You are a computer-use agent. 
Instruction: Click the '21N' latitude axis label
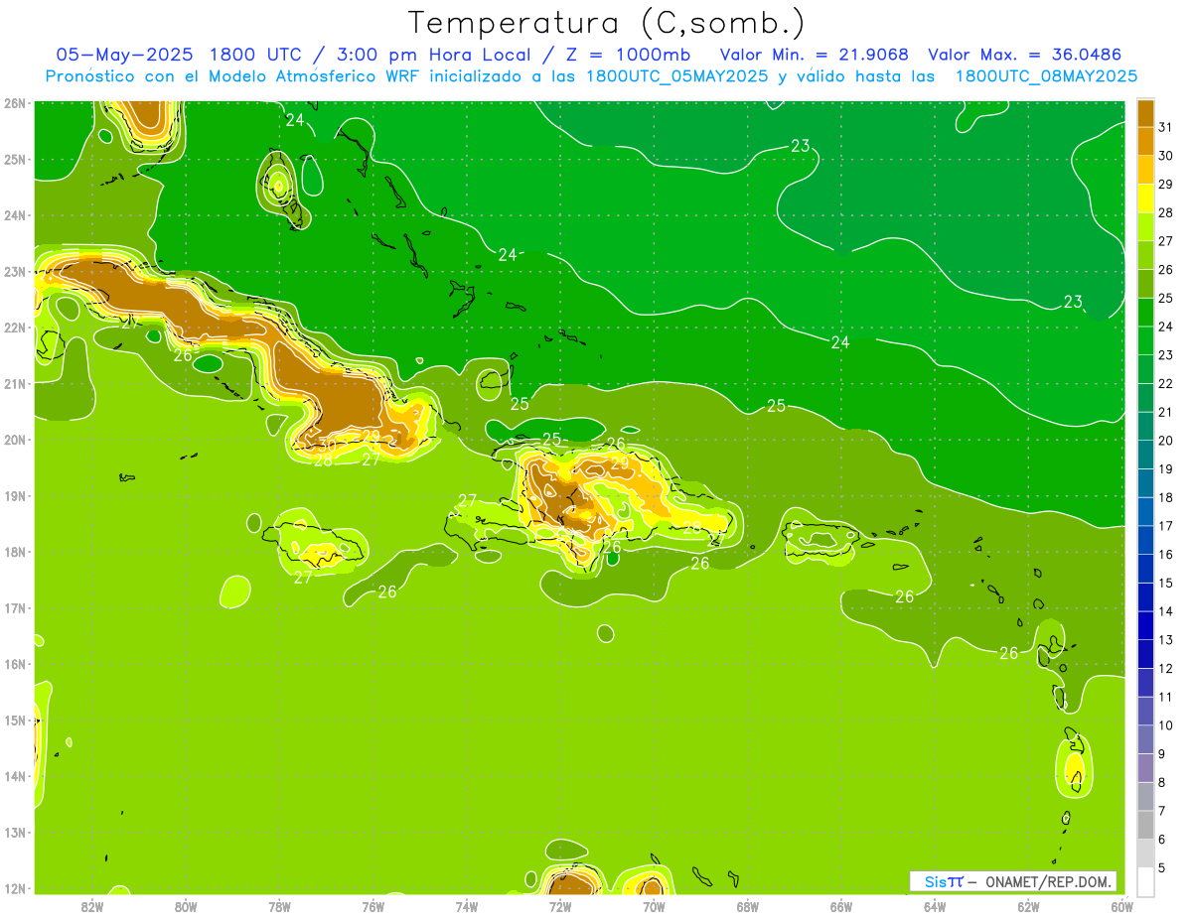point(15,383)
